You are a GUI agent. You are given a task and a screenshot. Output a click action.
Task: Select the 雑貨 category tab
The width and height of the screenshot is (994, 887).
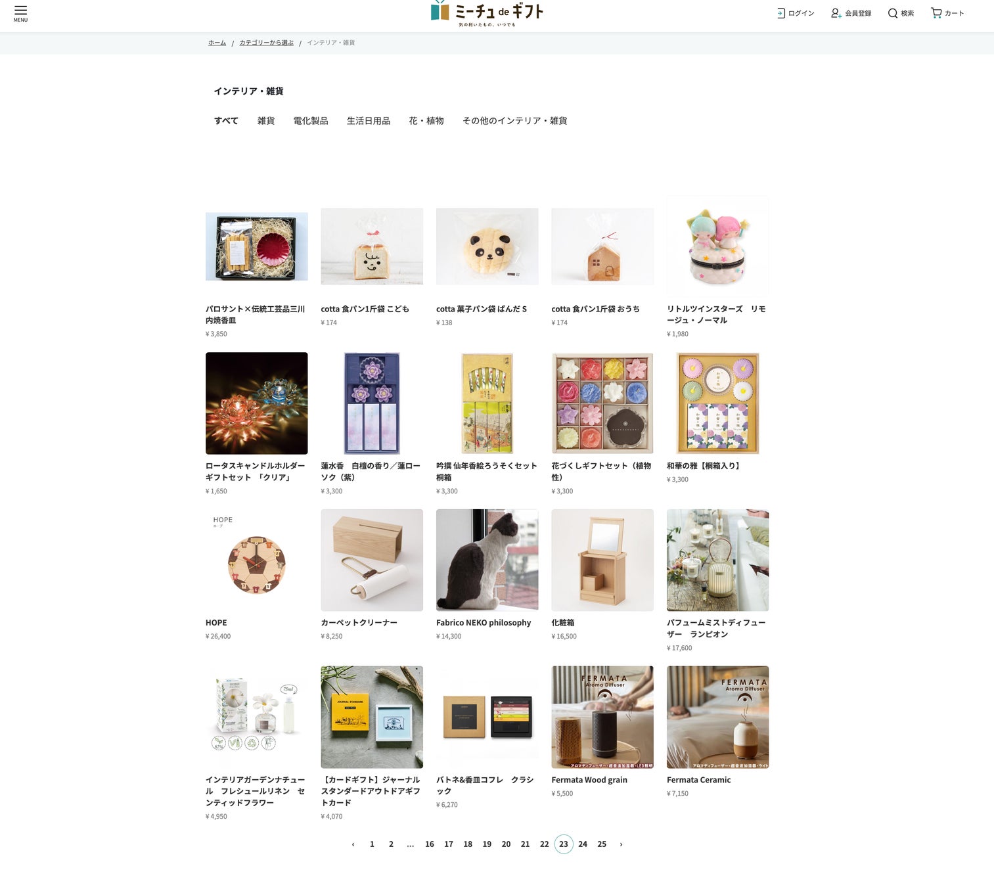(x=266, y=121)
